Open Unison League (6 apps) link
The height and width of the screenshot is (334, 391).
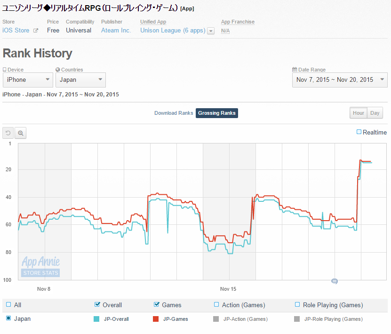coord(173,31)
